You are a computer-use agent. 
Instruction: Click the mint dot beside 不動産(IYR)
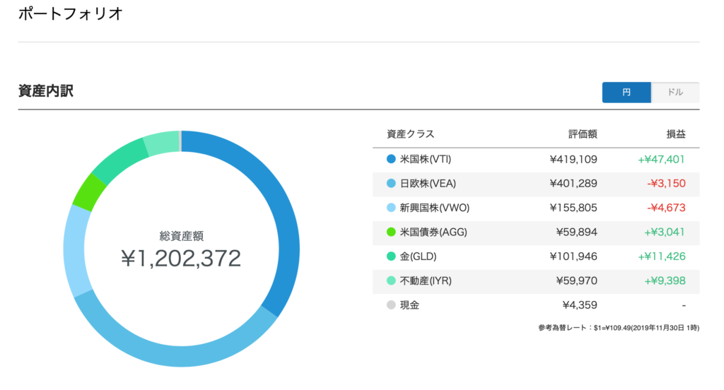[391, 280]
